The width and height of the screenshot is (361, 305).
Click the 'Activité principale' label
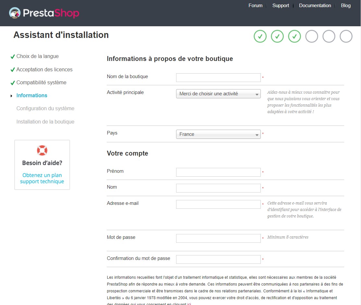point(125,92)
